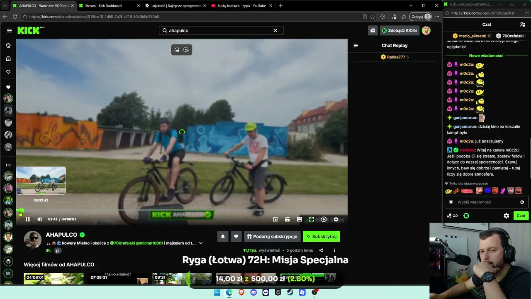
Task: Open a new browser tab
Action: click(280, 6)
